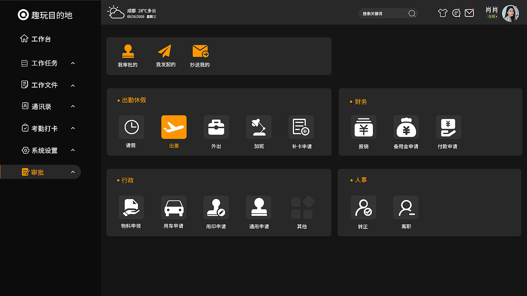Click the 备用金申请 money bag icon
Image resolution: width=527 pixels, height=296 pixels.
[406, 127]
